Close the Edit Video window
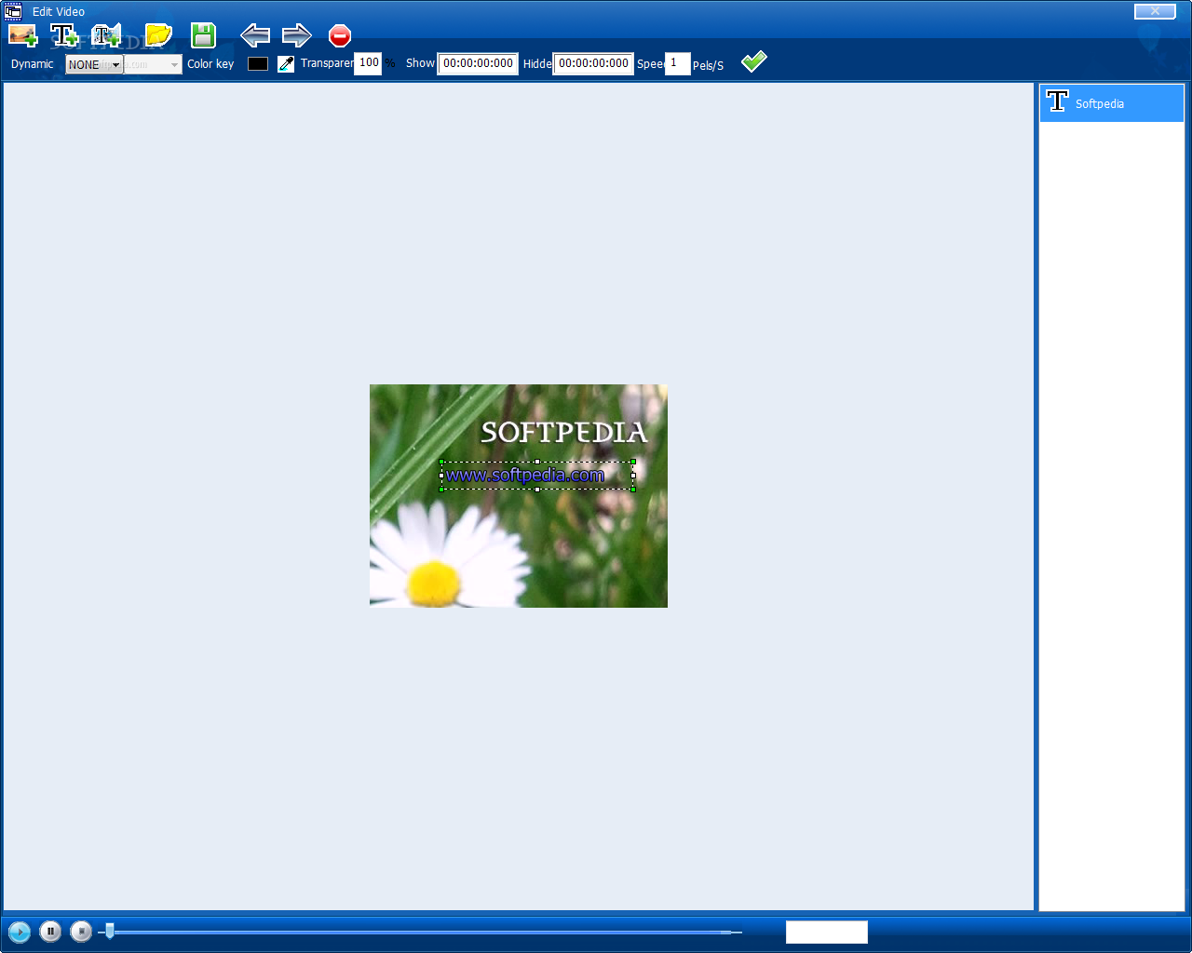The height and width of the screenshot is (953, 1192). click(1155, 11)
